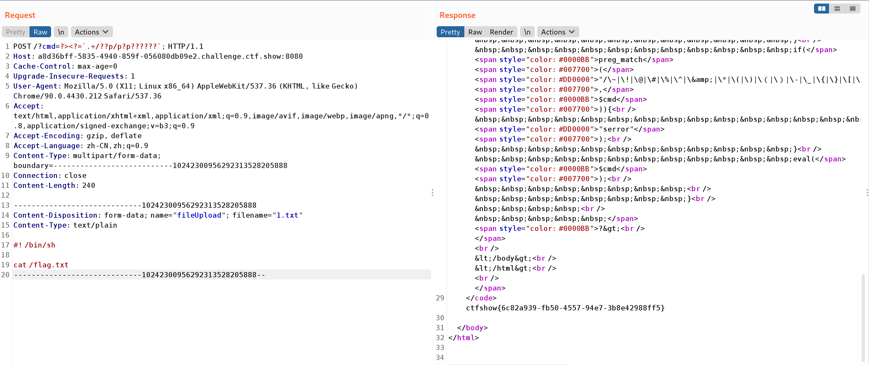Toggle Response non-printable chars \n button

pos(527,32)
